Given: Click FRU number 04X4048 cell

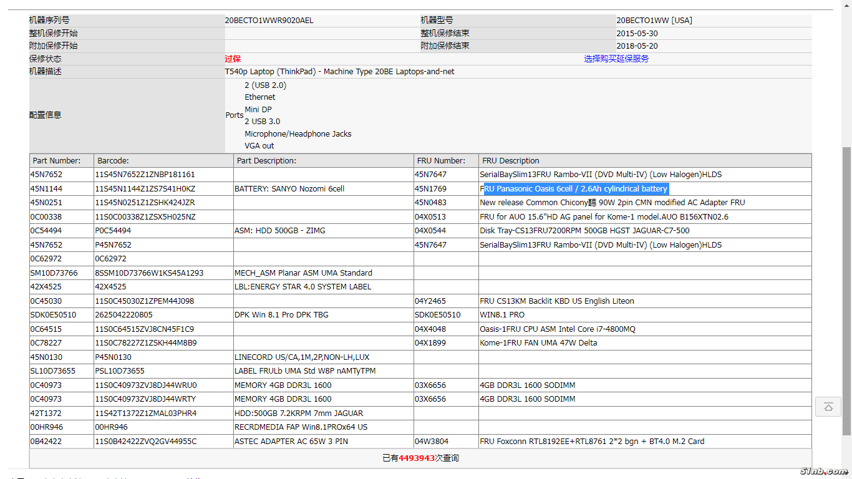Looking at the screenshot, I should pyautogui.click(x=430, y=329).
